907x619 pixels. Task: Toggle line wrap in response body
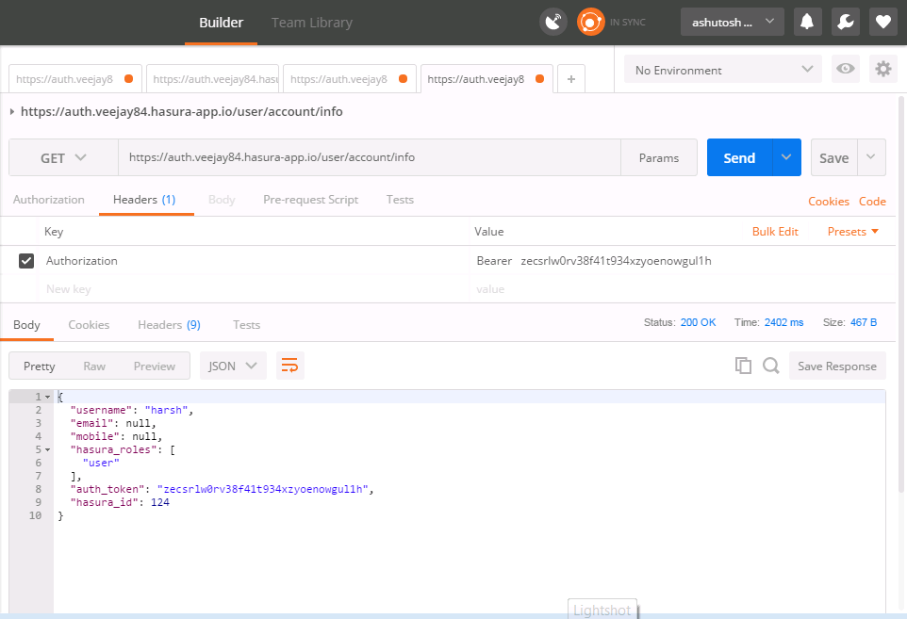coord(289,366)
